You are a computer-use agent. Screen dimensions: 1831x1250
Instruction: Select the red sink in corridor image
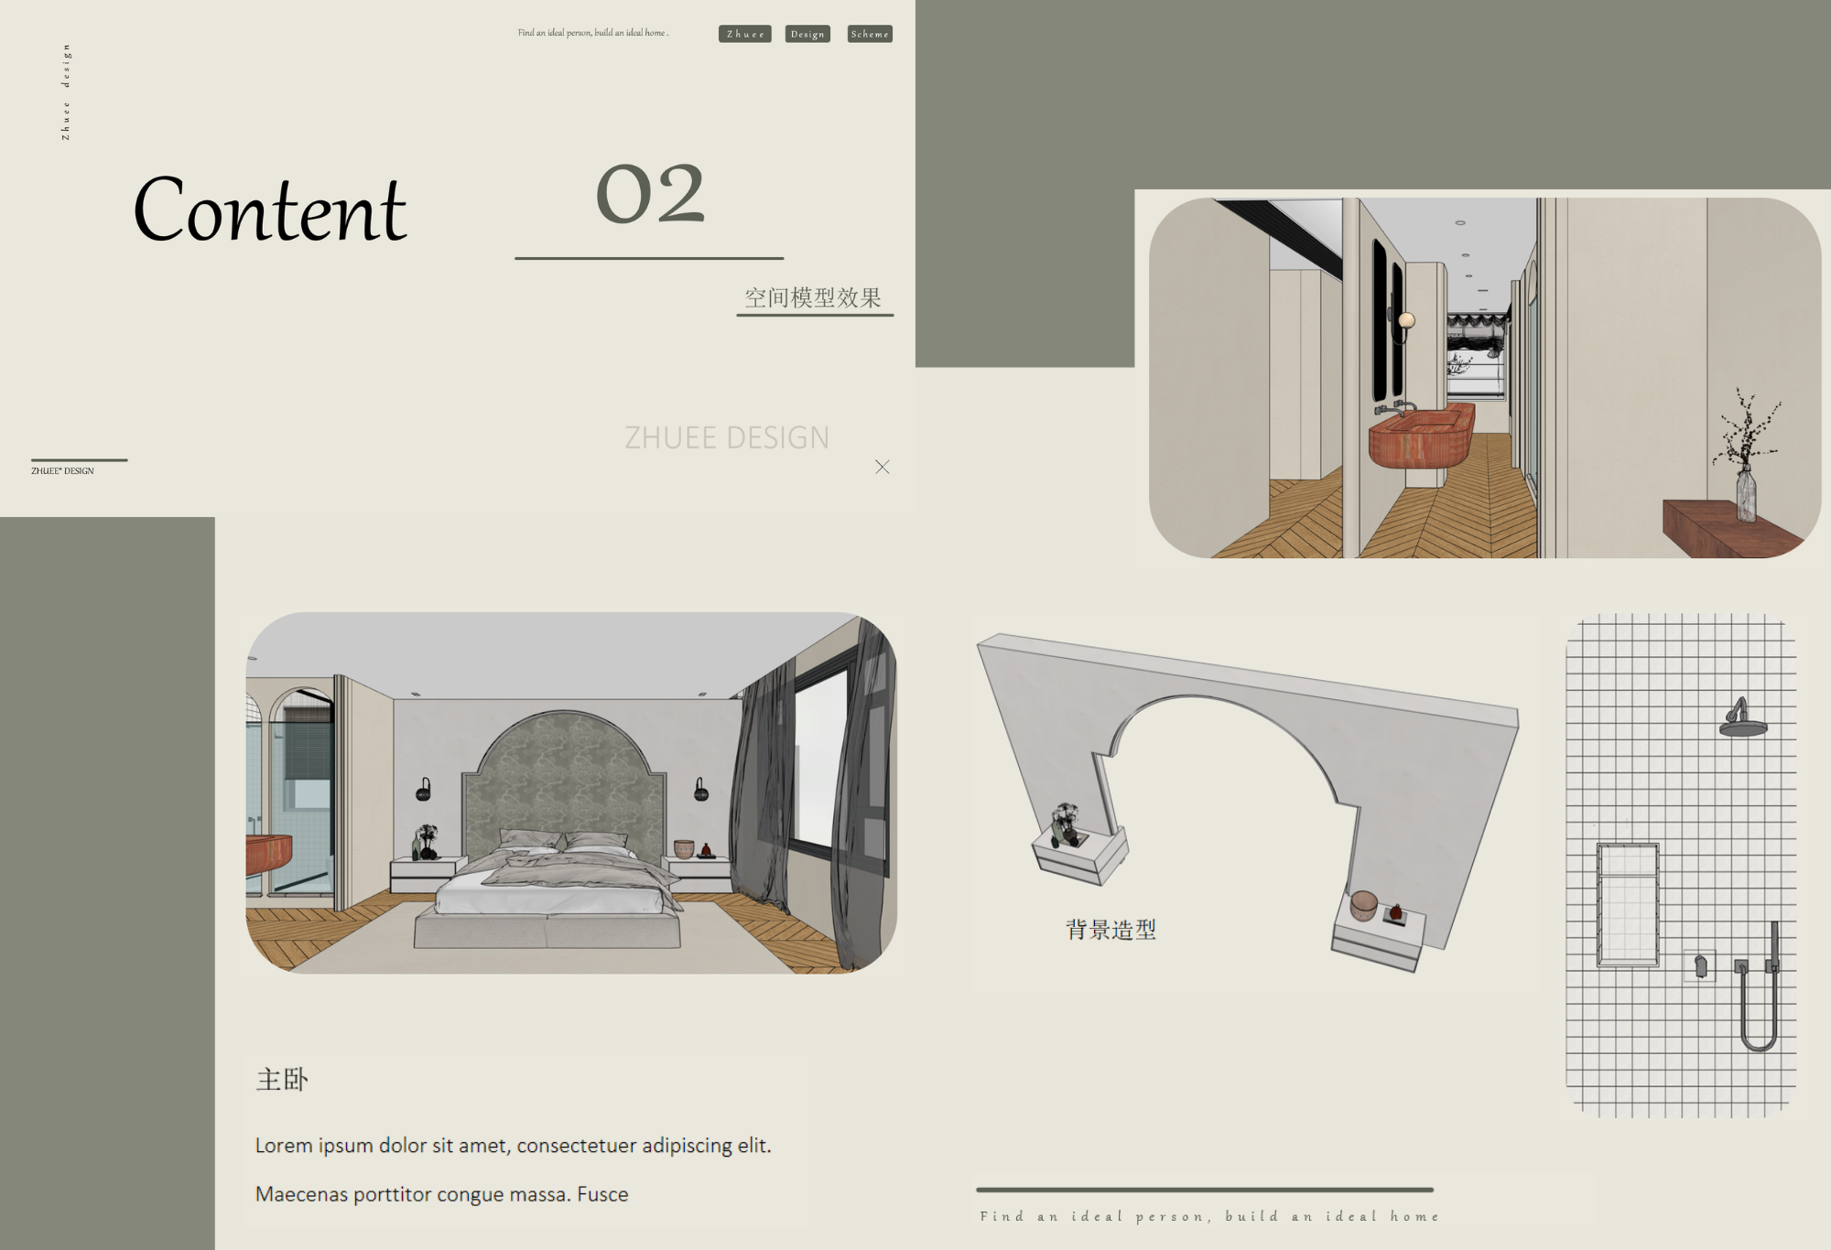tap(1421, 437)
